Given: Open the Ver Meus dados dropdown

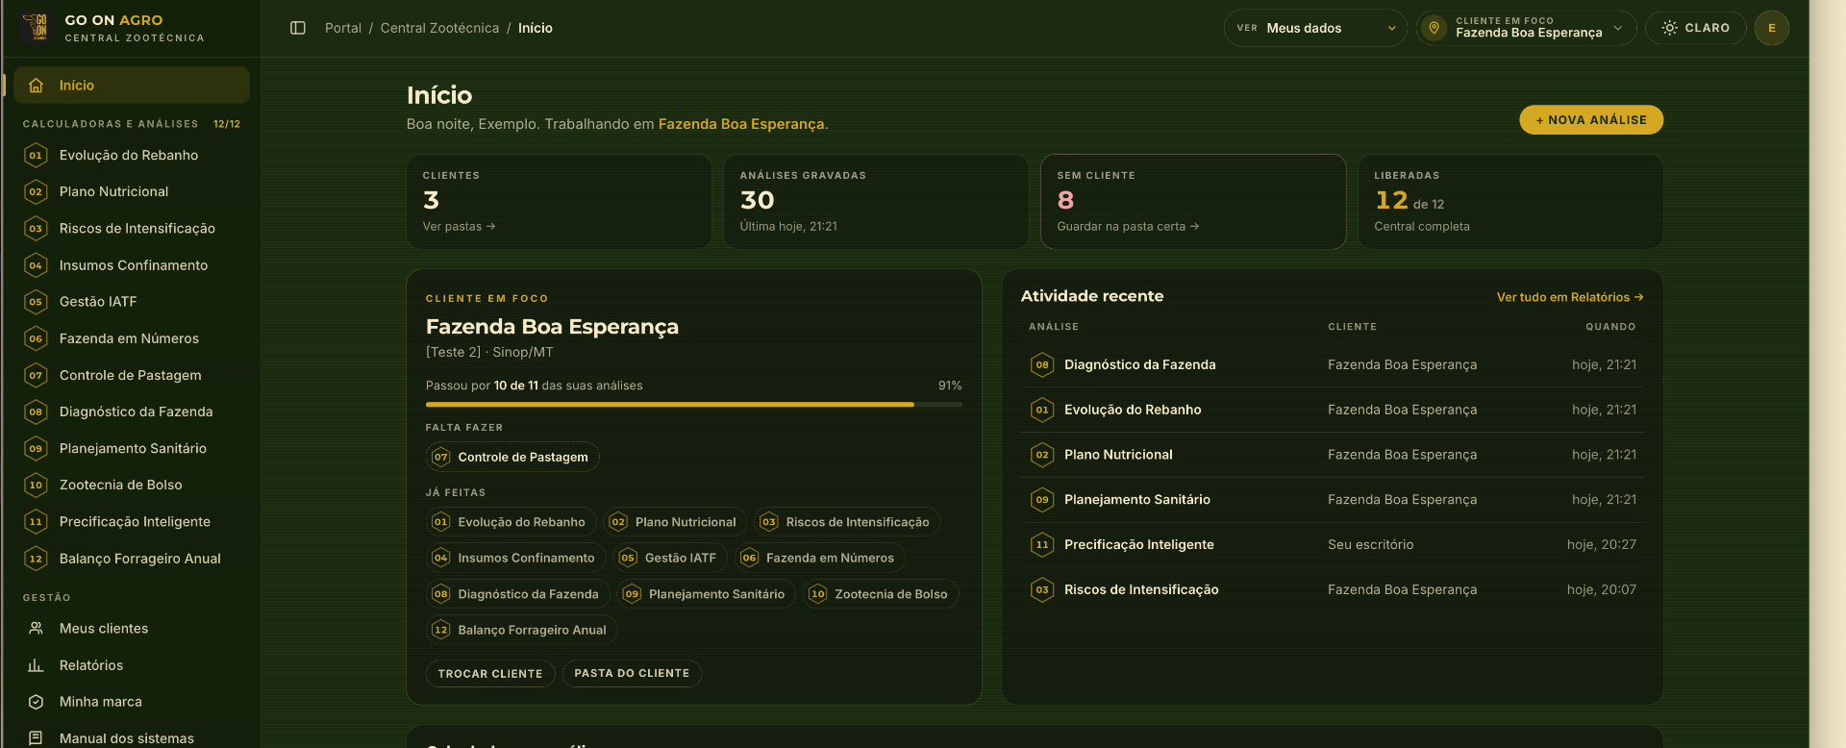Looking at the screenshot, I should click(1314, 28).
